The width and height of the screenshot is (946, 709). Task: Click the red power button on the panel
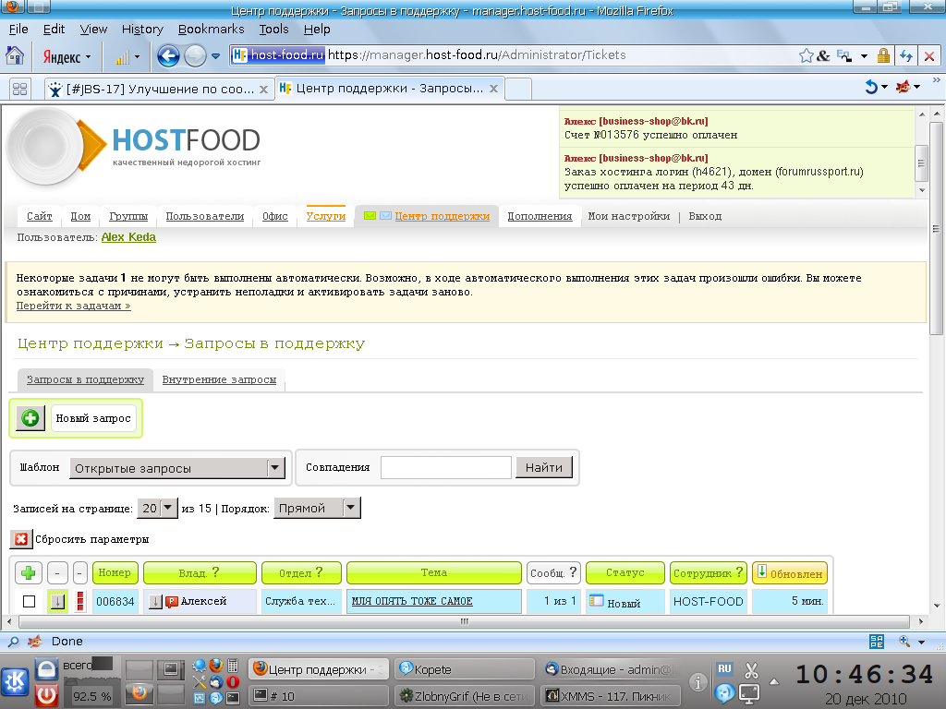[46, 695]
